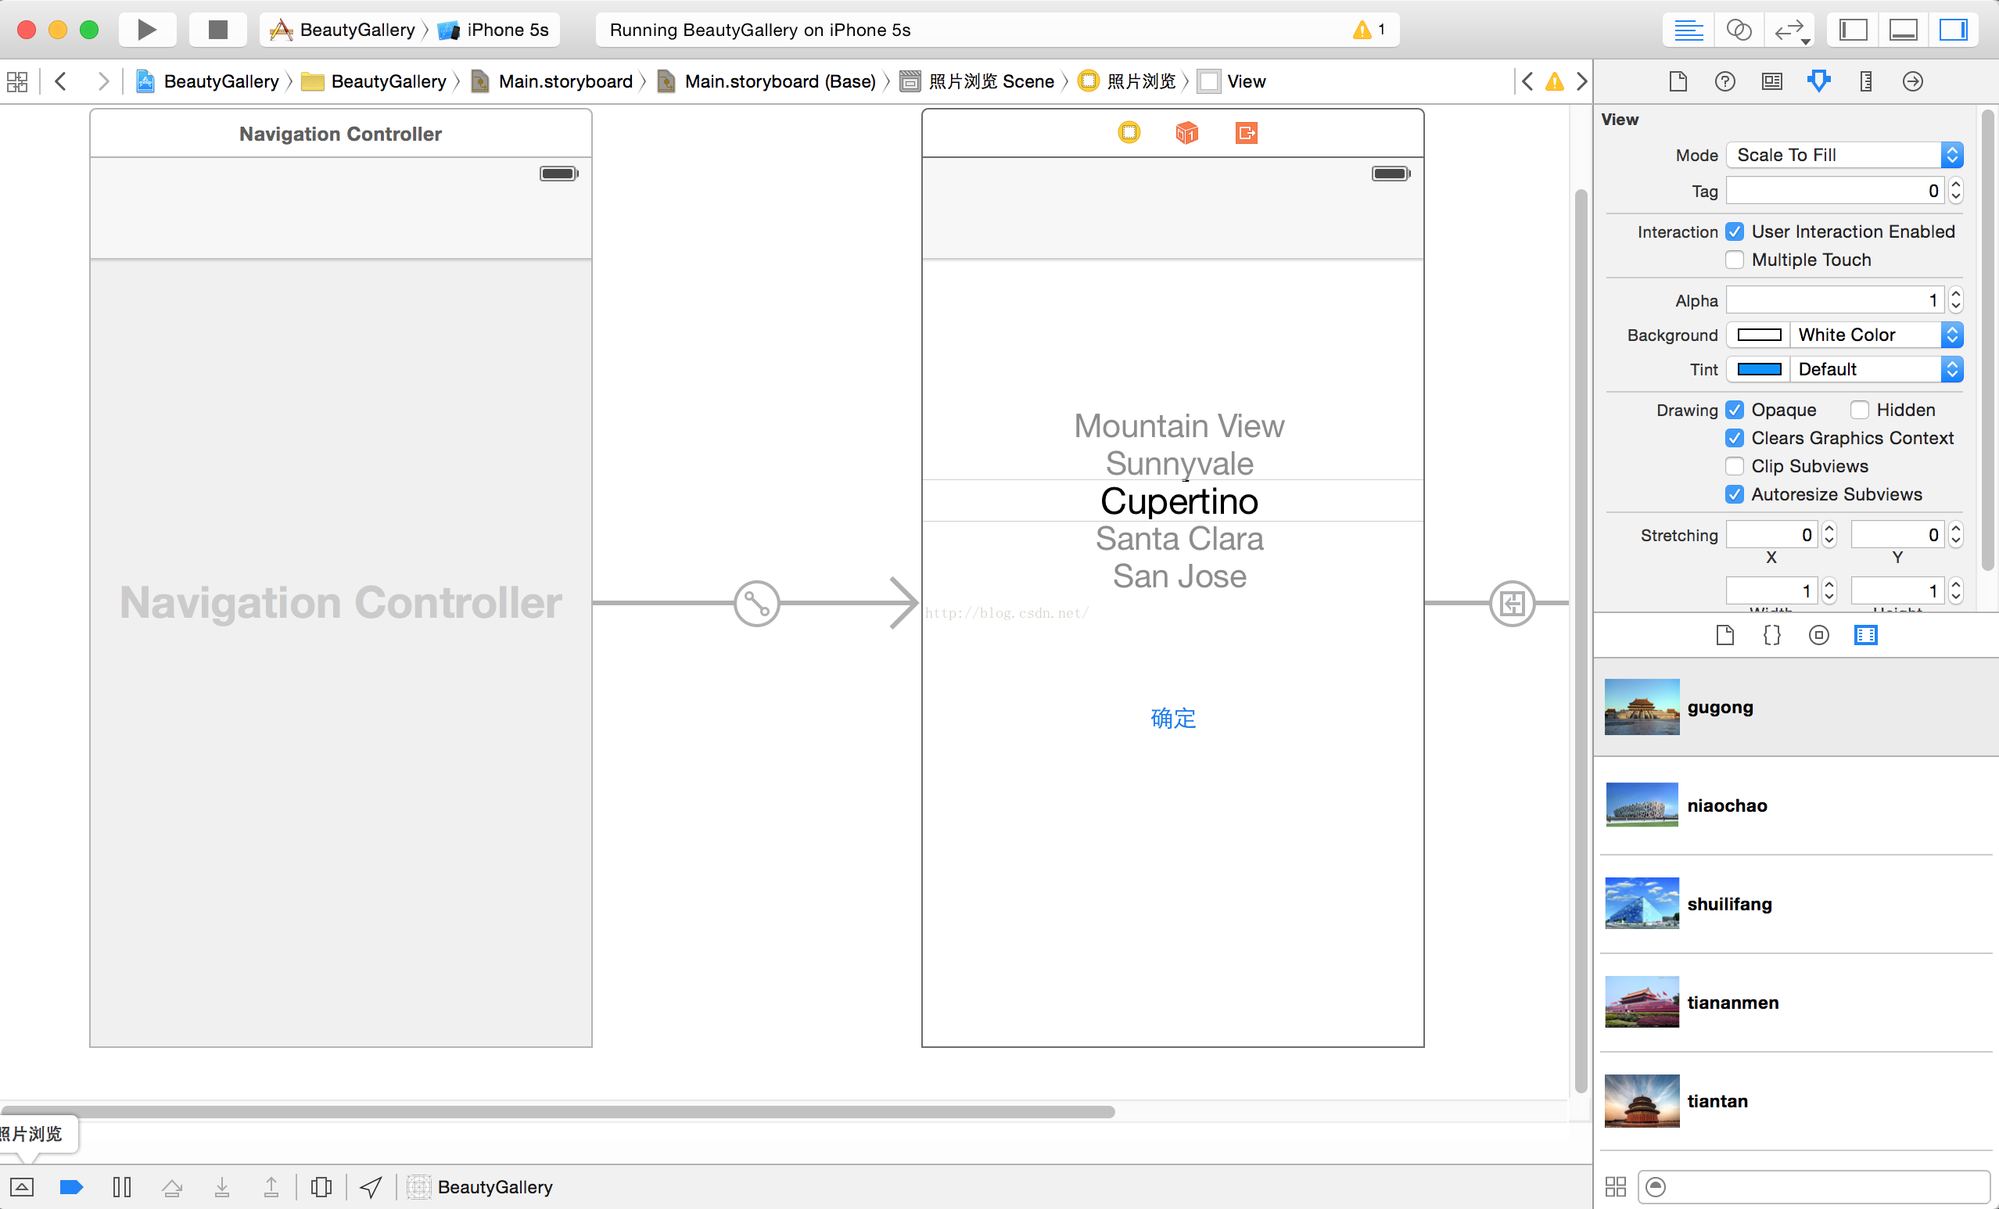Pause program execution
The image size is (1999, 1209).
[x=122, y=1187]
